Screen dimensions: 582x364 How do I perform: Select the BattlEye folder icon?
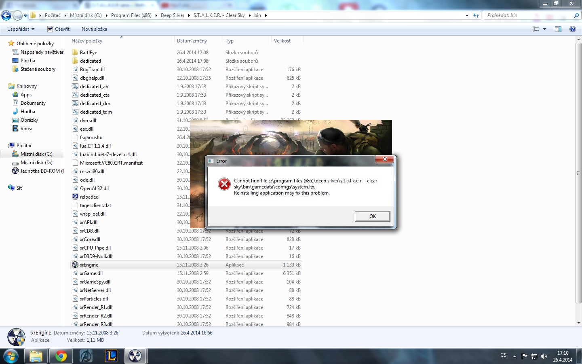(x=75, y=53)
